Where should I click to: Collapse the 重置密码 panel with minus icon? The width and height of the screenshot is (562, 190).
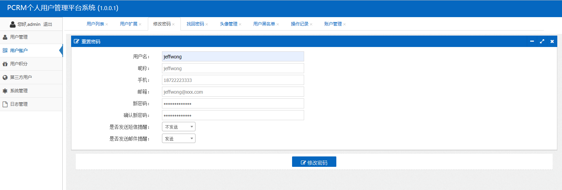[x=532, y=41]
